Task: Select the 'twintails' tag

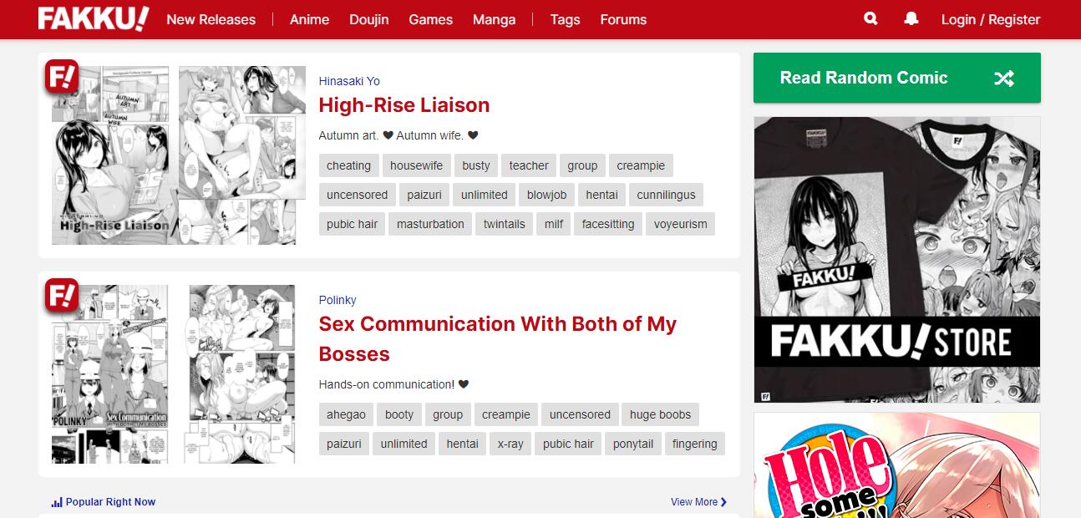Action: coord(504,224)
